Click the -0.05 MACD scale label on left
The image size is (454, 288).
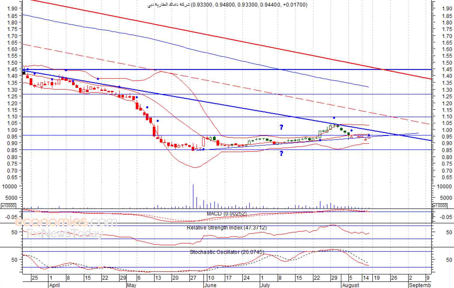[x=12, y=217]
